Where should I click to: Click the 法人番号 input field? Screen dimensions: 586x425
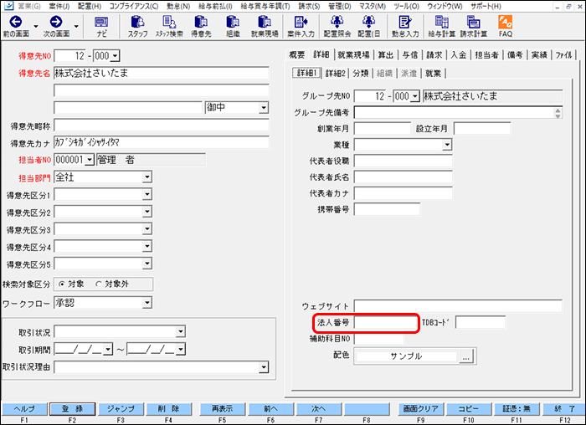tap(385, 323)
